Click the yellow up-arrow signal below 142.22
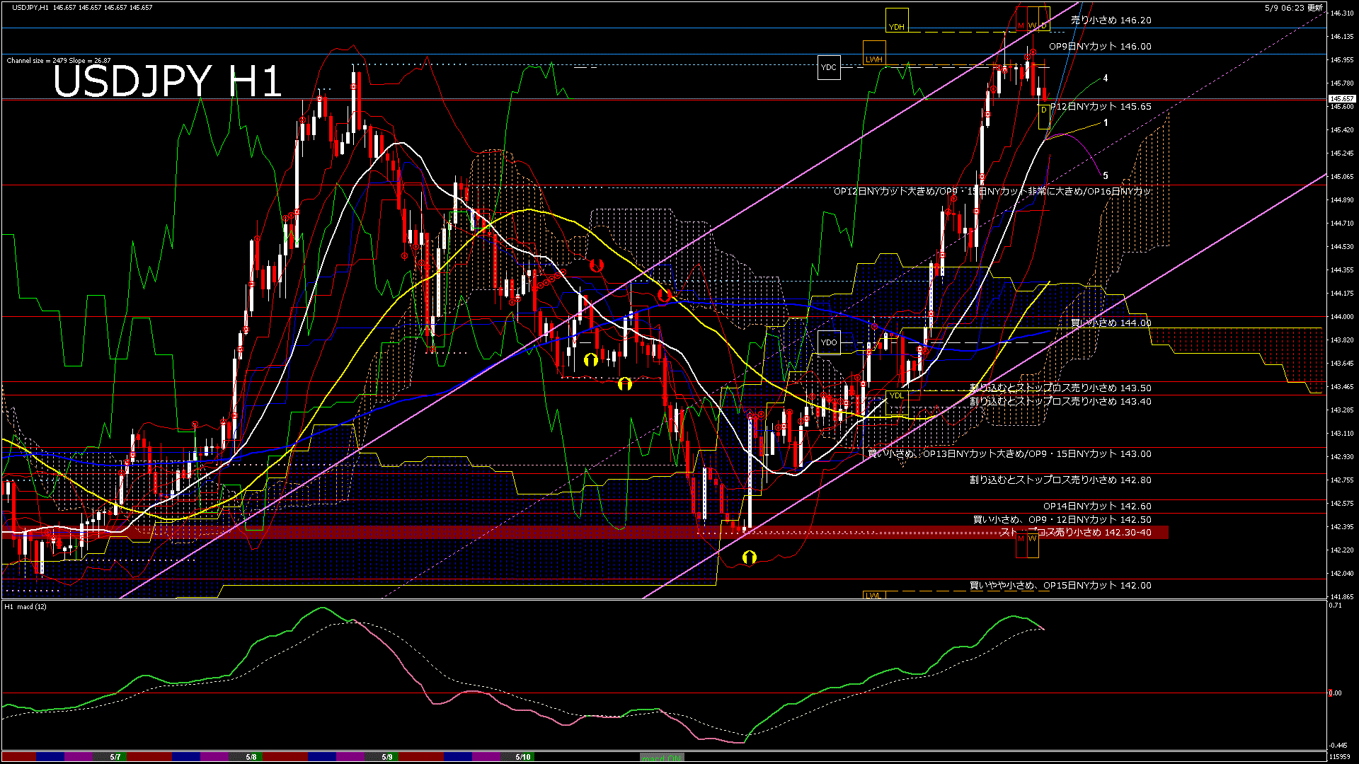The width and height of the screenshot is (1359, 764). pos(749,558)
